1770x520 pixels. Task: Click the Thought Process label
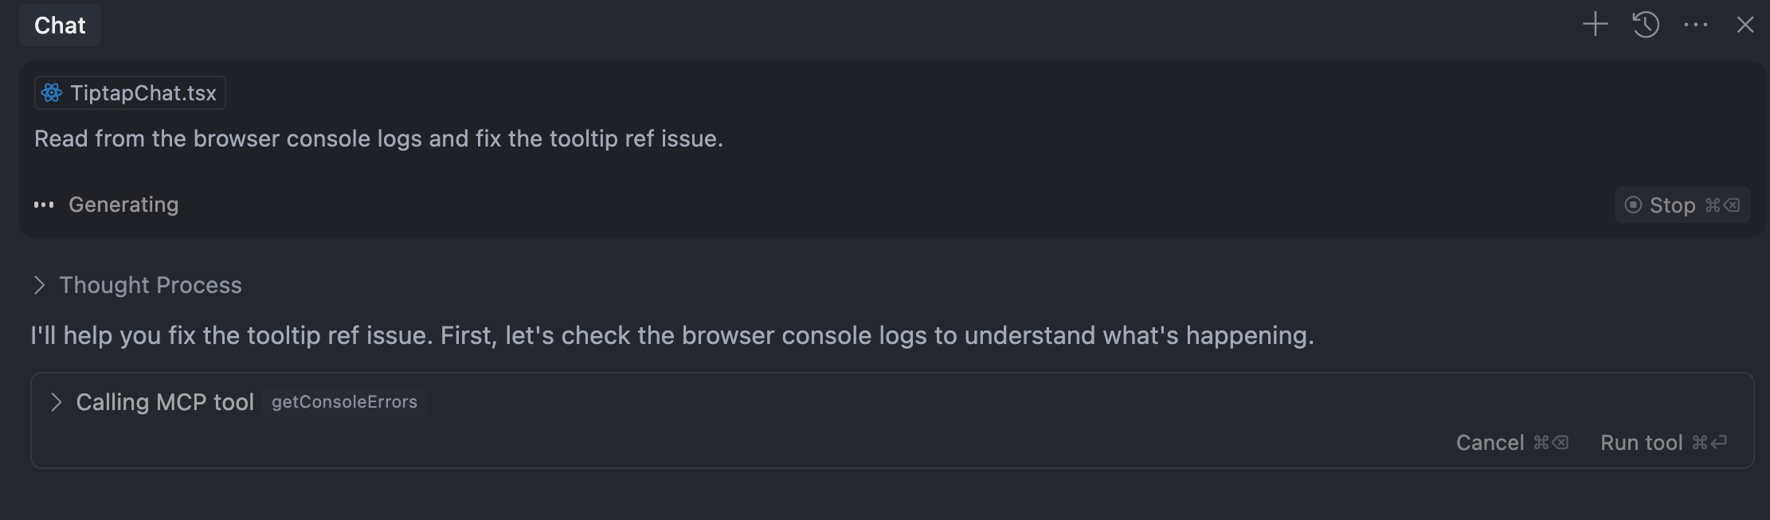tap(151, 285)
